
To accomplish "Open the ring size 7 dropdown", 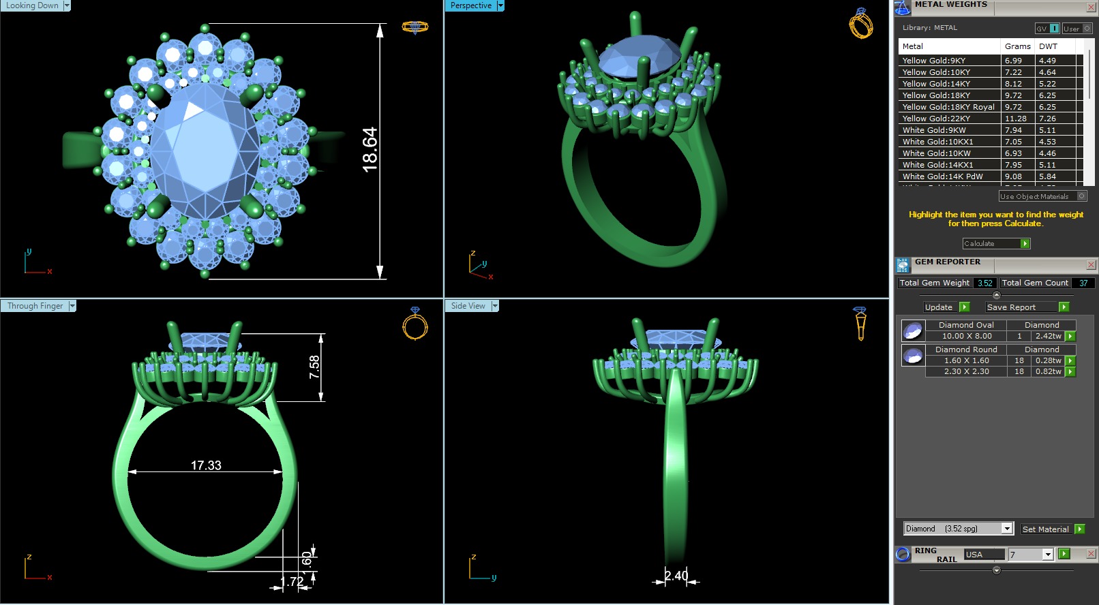I will click(x=1048, y=555).
